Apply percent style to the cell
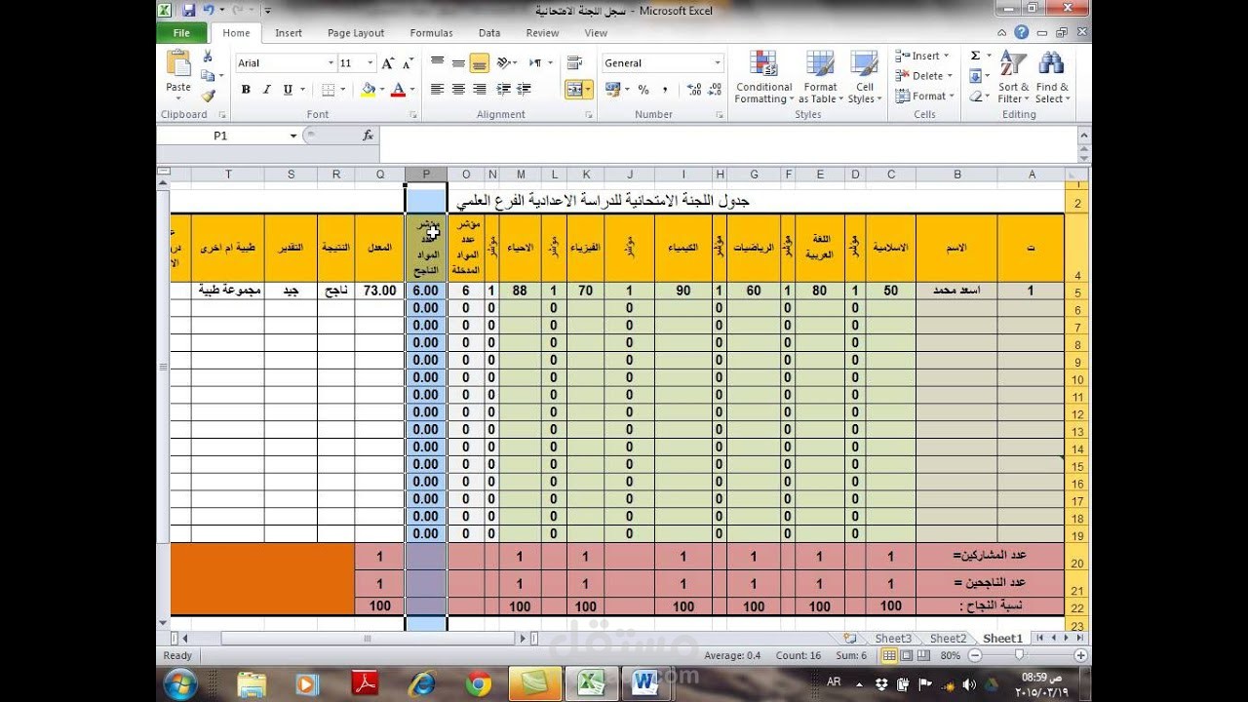This screenshot has width=1248, height=702. 643,90
